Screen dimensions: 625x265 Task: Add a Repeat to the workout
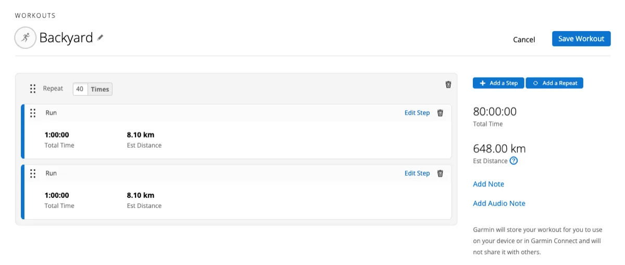coord(555,83)
